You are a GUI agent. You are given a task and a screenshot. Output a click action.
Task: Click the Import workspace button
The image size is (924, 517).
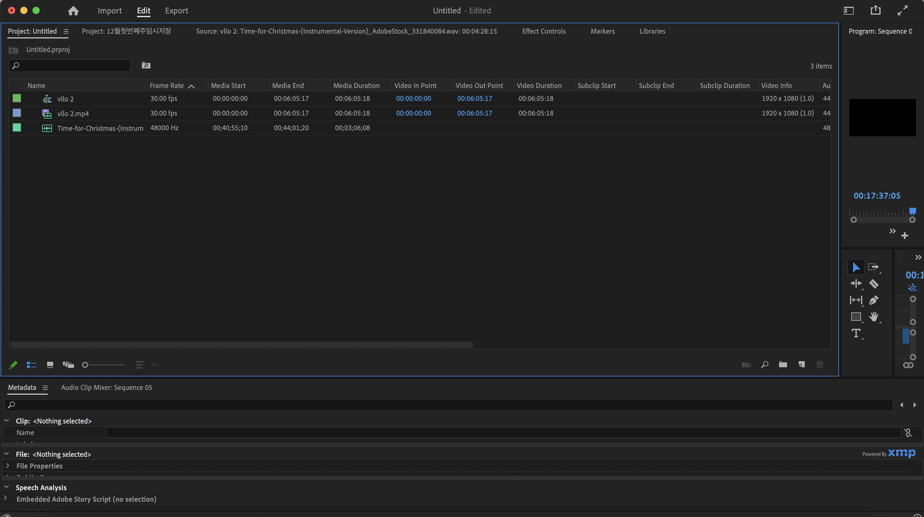point(109,11)
